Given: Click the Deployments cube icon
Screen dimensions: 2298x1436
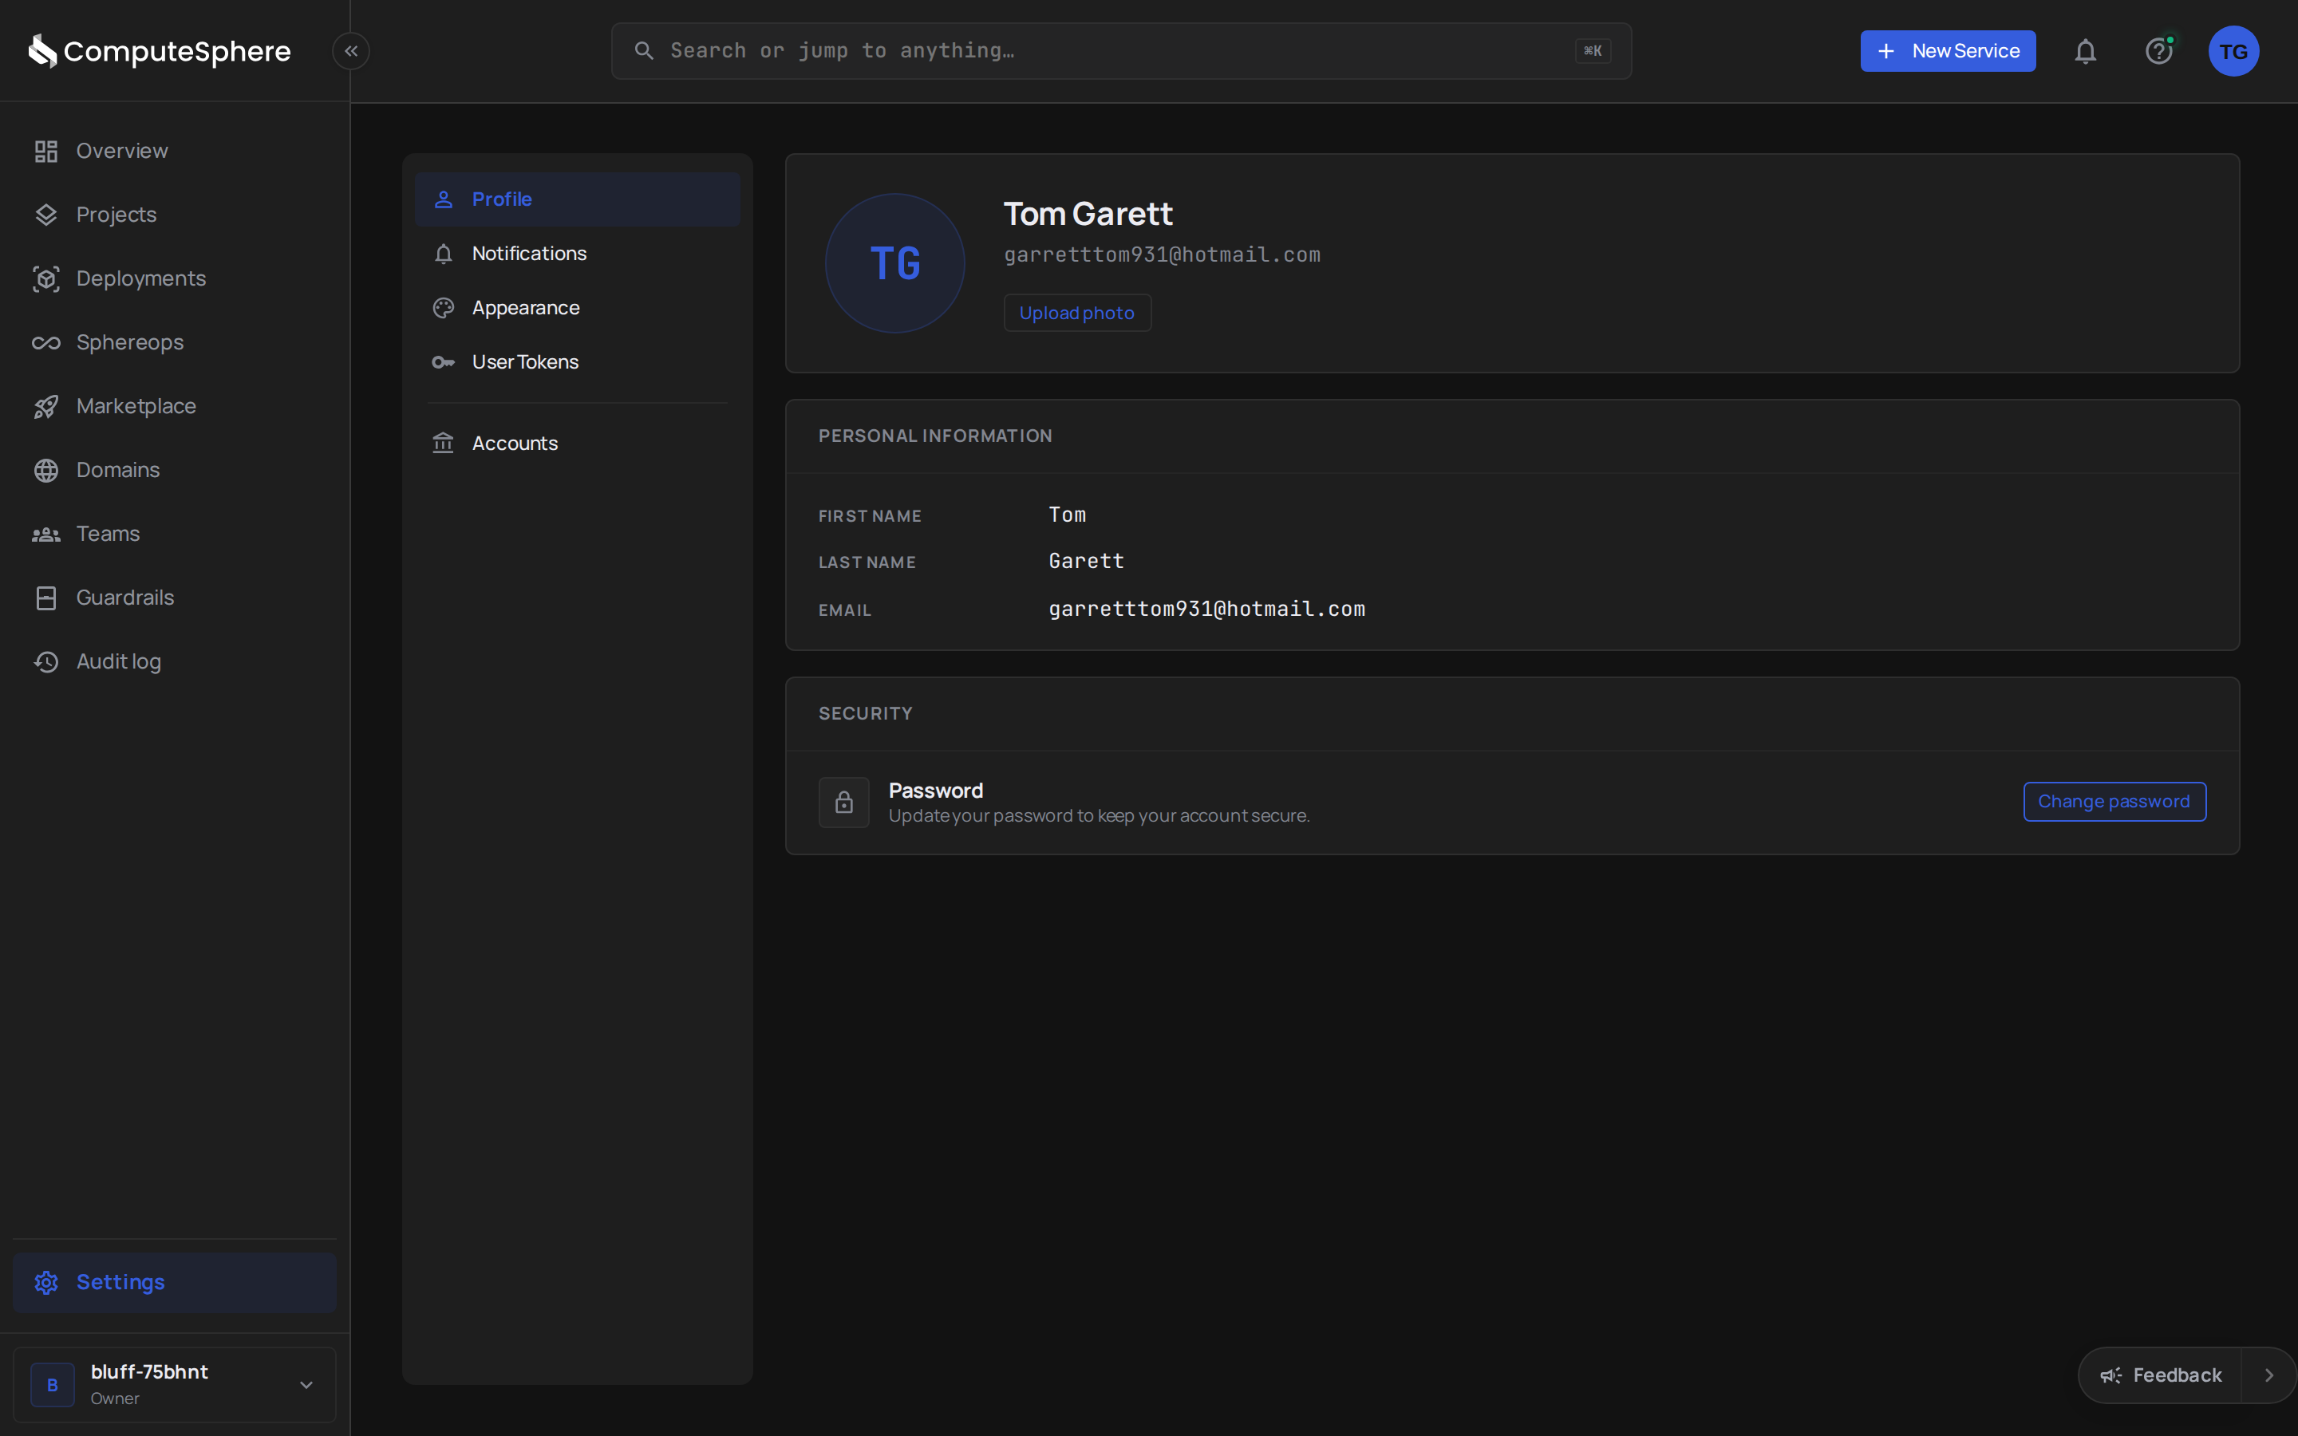Looking at the screenshot, I should [x=46, y=278].
